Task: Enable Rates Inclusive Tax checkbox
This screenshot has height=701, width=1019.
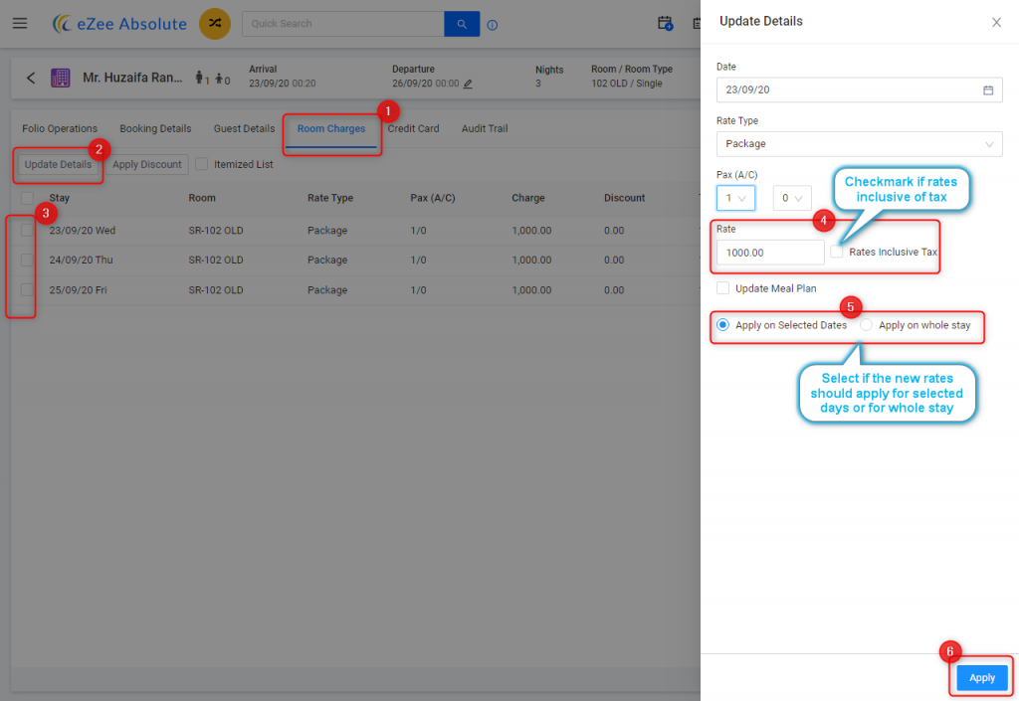Action: 836,252
